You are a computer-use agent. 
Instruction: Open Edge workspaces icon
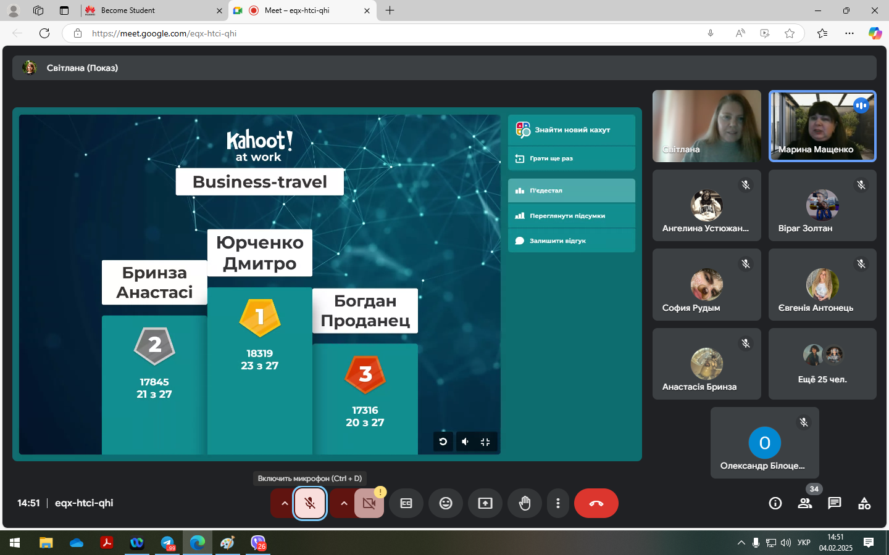[x=38, y=10]
